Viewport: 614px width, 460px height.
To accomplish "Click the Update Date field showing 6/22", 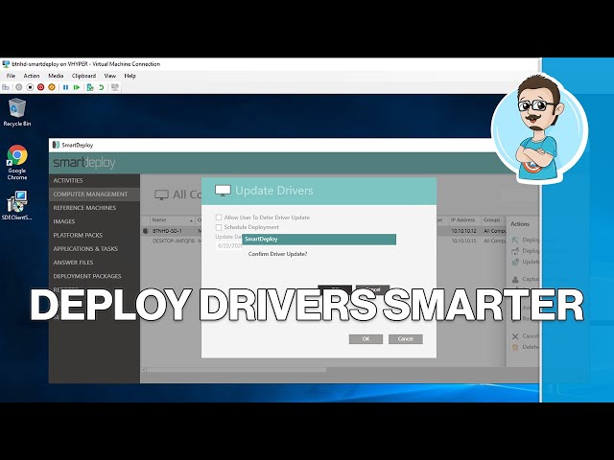I will tap(229, 246).
